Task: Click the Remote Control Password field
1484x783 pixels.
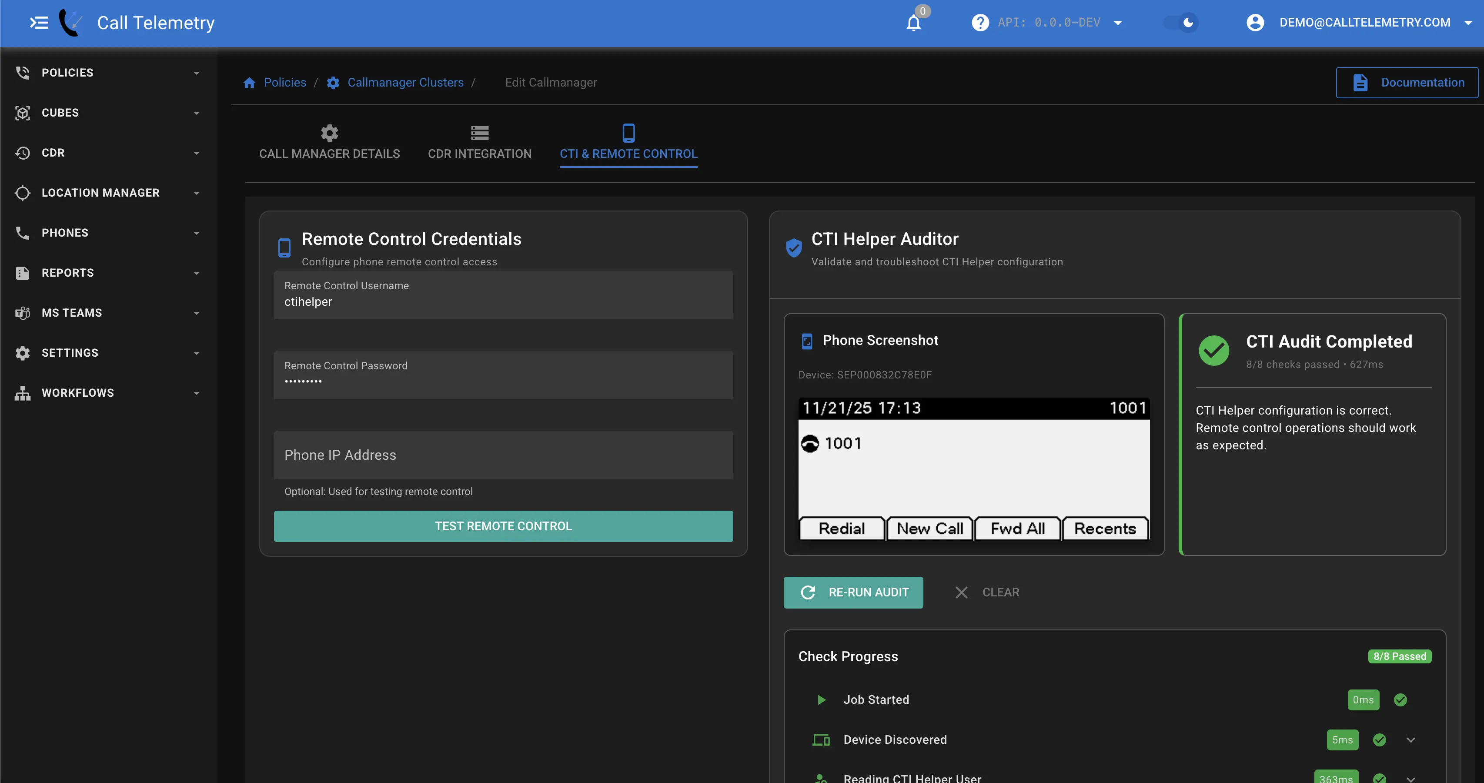Action: tap(503, 375)
